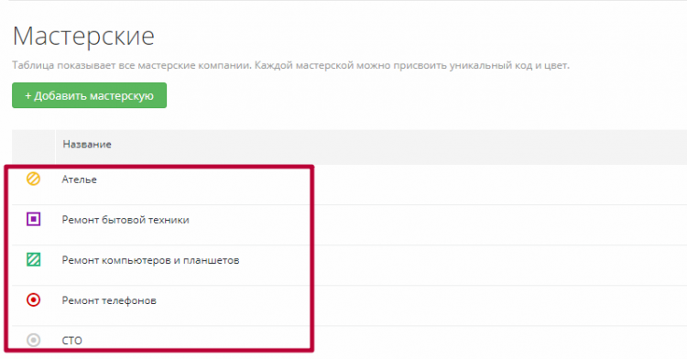Click the orange striped circle icon for Ателье

[x=33, y=179]
